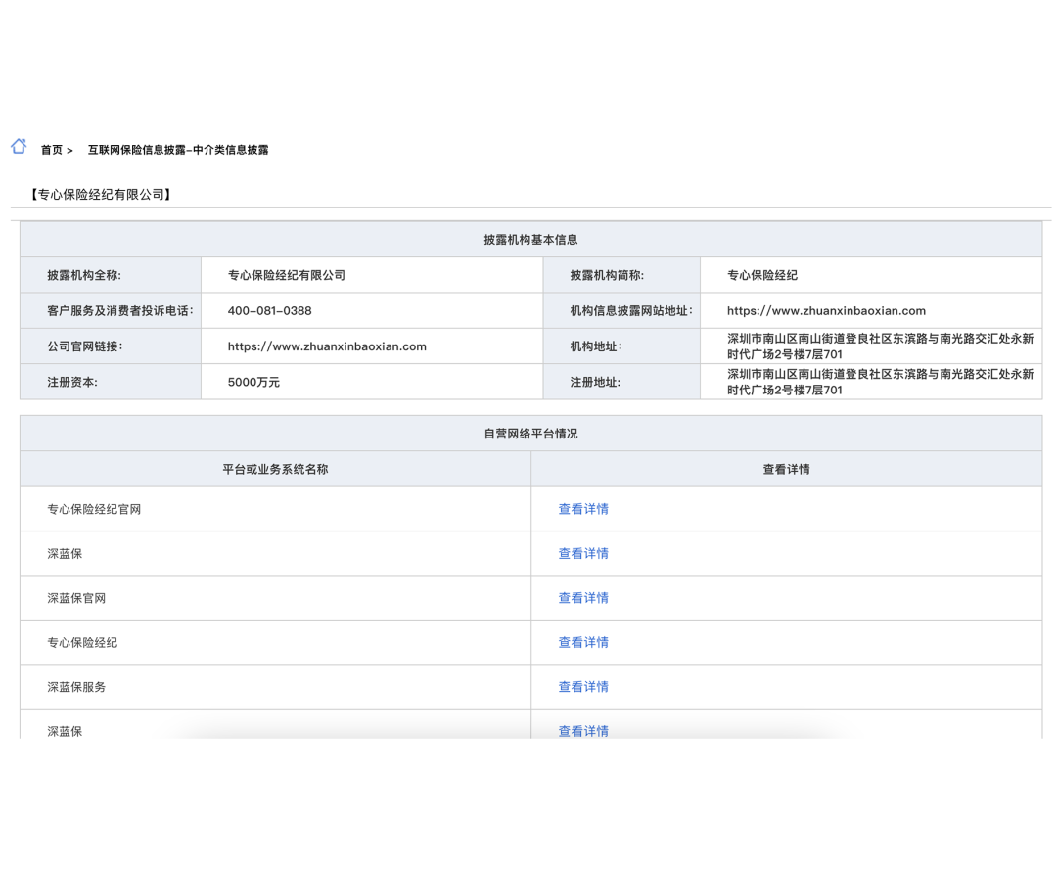Click 查看详情 in the 专心保险经纪 platform row
Viewport: 1057px width, 877px height.
583,642
